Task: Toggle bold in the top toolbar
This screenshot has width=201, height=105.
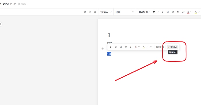Action: 168,12
